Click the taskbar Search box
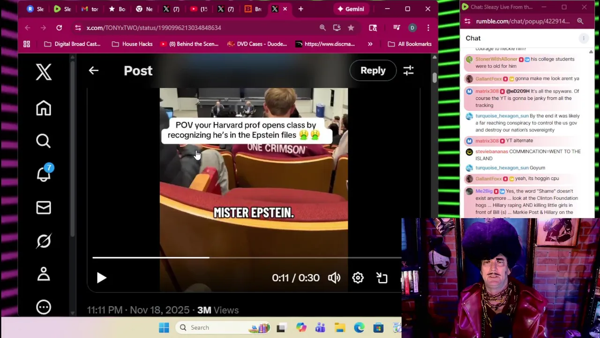Screen dimensions: 600x338 tap(223, 328)
